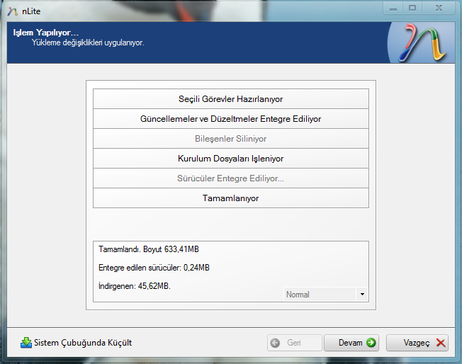
Task: Select 'Sürücüler Entegre Ediliyor...' row
Action: (231, 178)
